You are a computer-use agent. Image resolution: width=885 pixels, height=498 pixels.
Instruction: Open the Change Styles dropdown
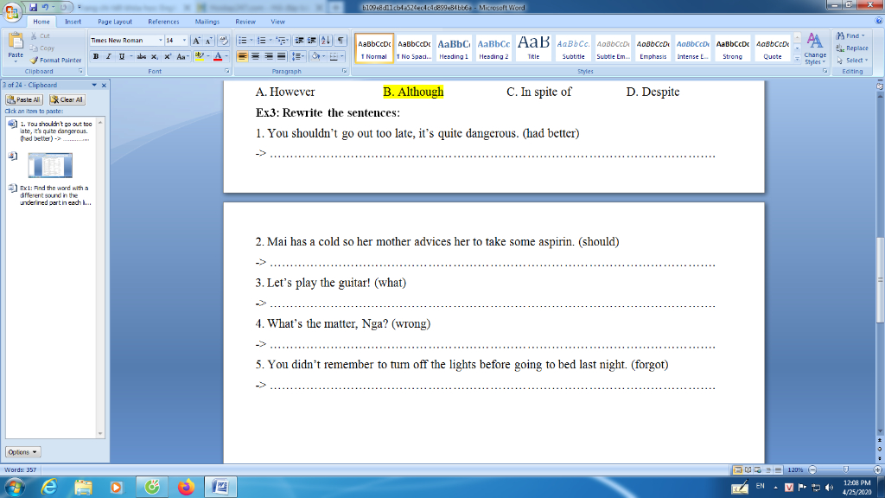click(815, 48)
